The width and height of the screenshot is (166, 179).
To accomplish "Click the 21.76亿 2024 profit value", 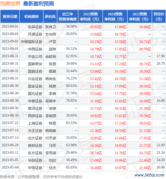I will [120, 153].
